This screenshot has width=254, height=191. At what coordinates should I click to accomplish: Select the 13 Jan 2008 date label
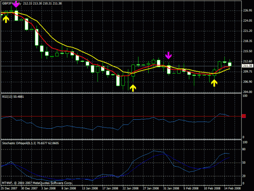pyautogui.click(x=90, y=188)
